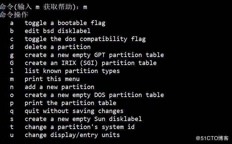Click the command prompt line ending with m

[x=44, y=7]
